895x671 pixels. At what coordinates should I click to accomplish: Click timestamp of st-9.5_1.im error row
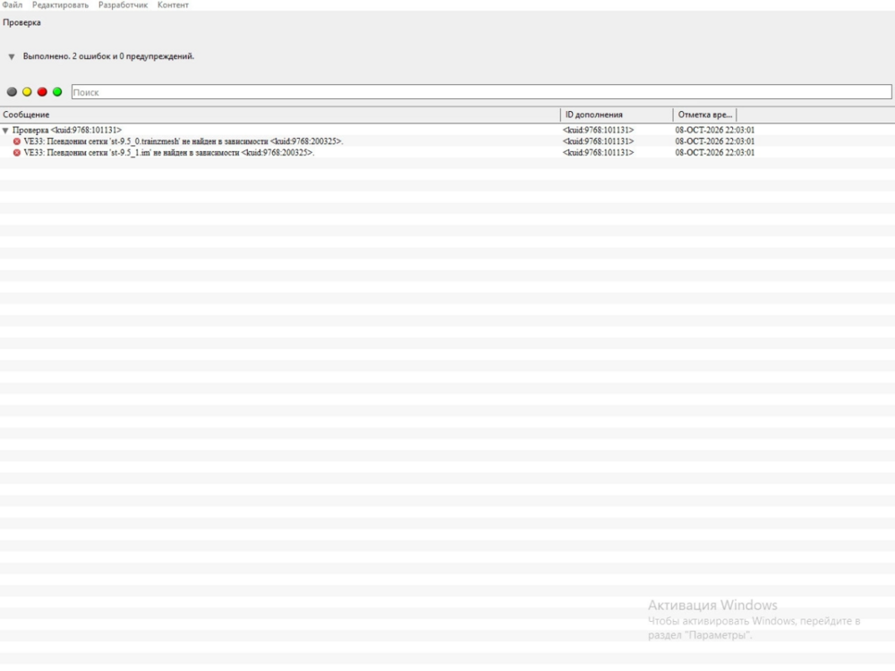click(714, 153)
